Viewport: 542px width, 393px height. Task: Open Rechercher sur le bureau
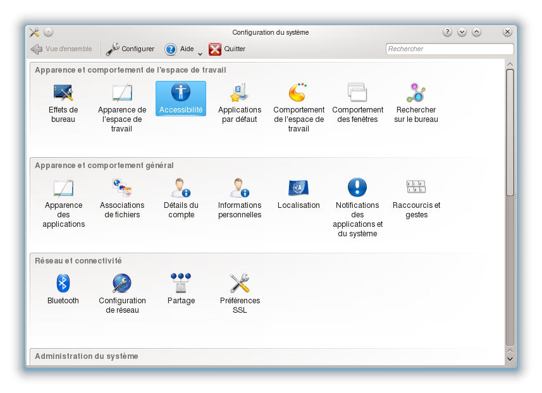click(x=416, y=103)
